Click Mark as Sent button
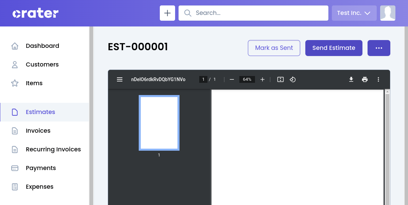This screenshot has height=205, width=408. point(274,48)
